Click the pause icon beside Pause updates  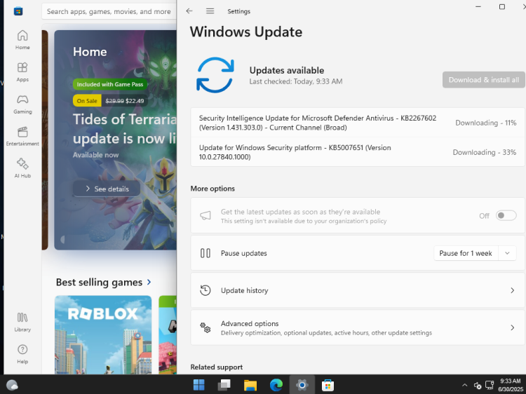[x=205, y=253]
